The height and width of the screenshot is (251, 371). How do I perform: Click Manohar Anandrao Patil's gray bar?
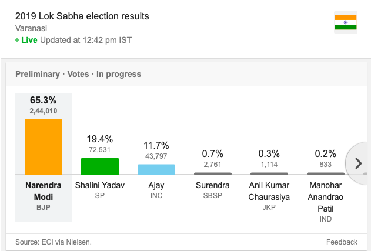click(x=326, y=173)
